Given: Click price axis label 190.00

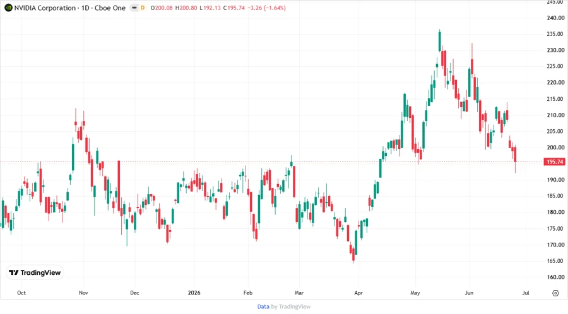Looking at the screenshot, I should [x=555, y=180].
